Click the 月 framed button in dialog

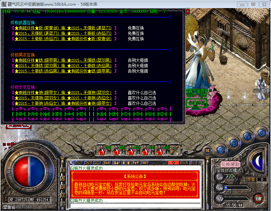[33, 114]
